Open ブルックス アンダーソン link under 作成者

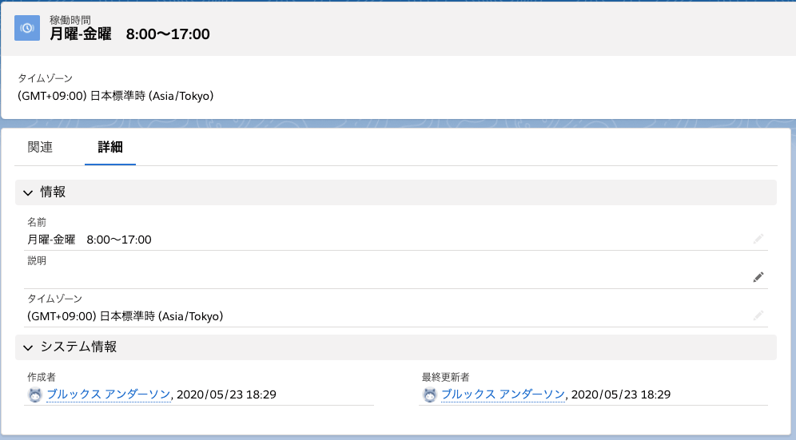(x=109, y=394)
